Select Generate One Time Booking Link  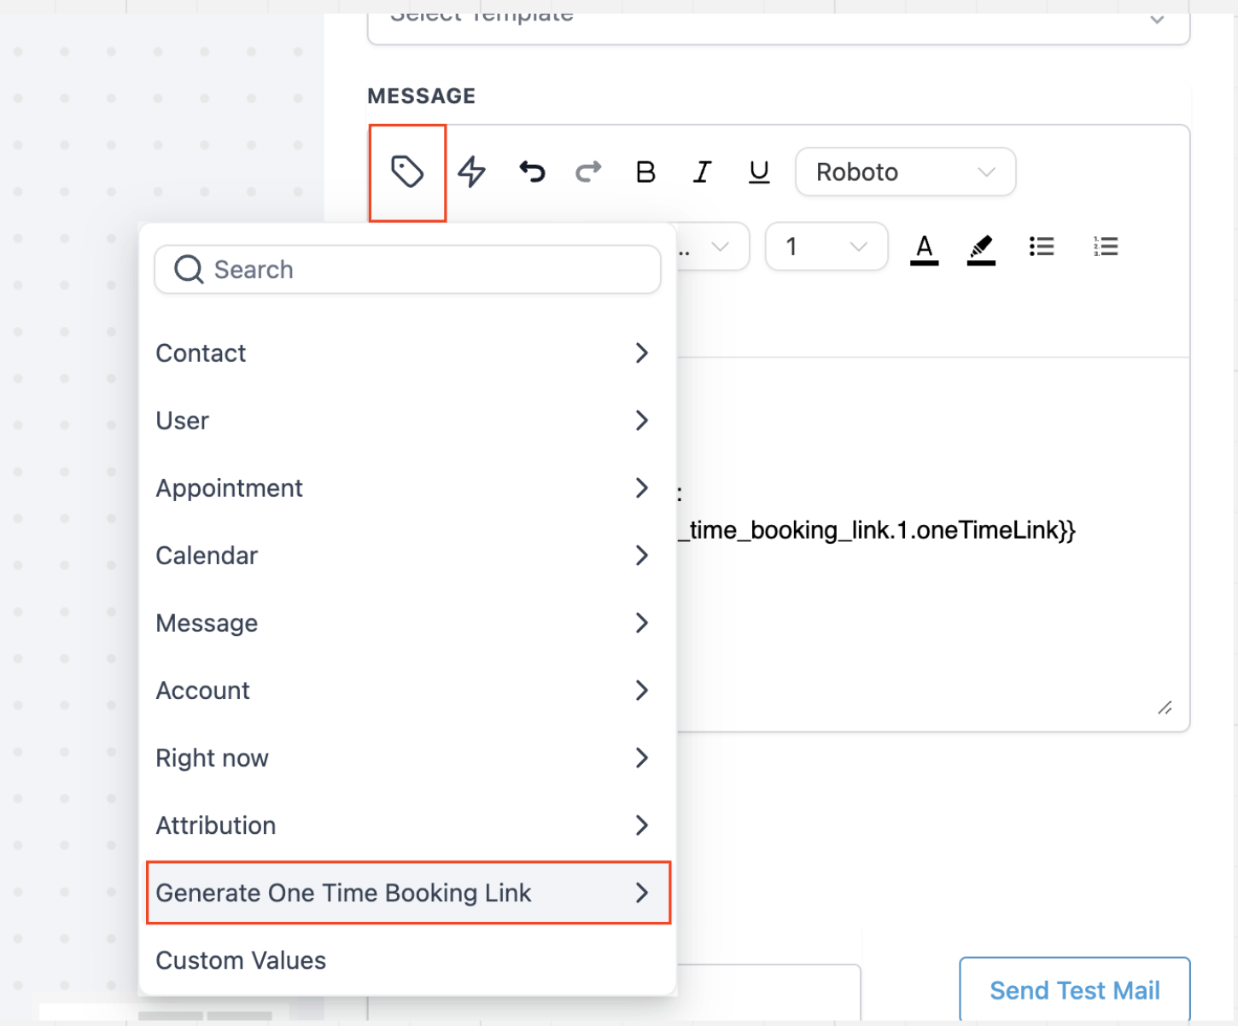tap(407, 893)
